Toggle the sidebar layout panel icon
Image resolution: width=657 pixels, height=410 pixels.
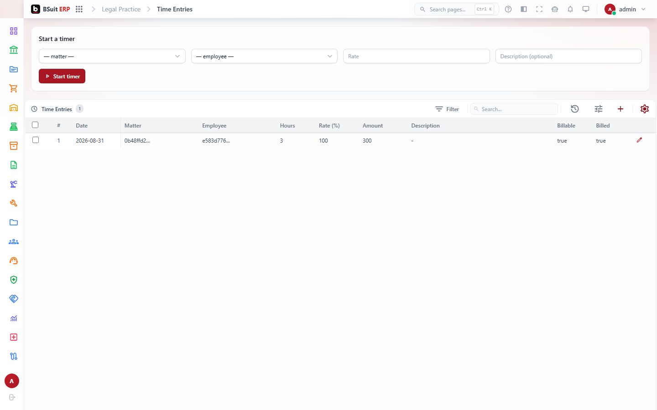click(524, 9)
